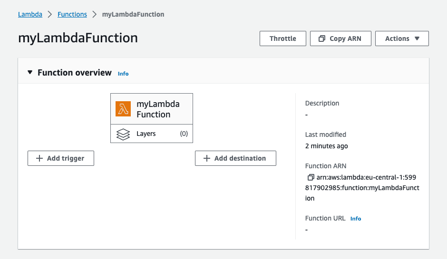Select the Layers (0) count in function box
Viewport: 447px width, 259px height.
tap(184, 134)
